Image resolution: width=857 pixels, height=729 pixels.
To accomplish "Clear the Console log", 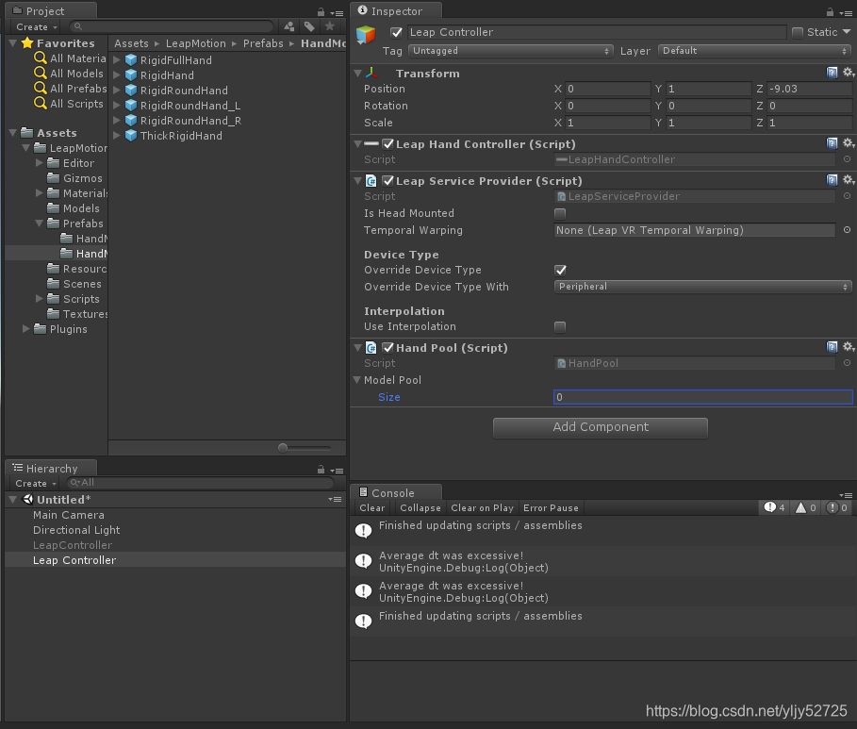I will point(372,508).
